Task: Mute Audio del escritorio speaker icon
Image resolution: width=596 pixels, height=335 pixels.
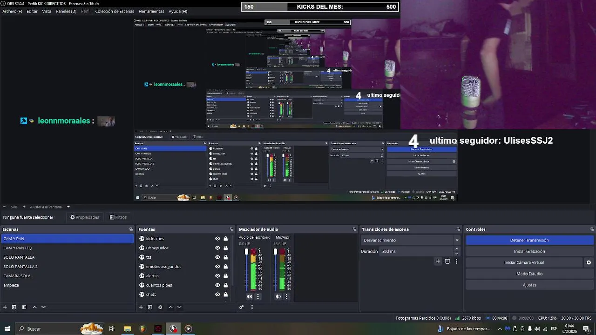Action: click(x=250, y=296)
